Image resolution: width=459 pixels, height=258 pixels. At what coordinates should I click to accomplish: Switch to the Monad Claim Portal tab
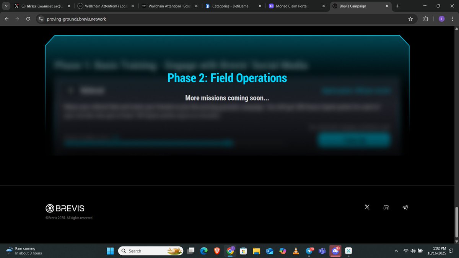(297, 6)
